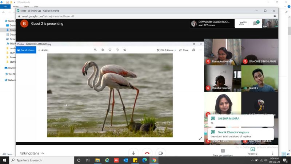
Task: Click the heart favorite icon in Photos
Action: (110, 50)
